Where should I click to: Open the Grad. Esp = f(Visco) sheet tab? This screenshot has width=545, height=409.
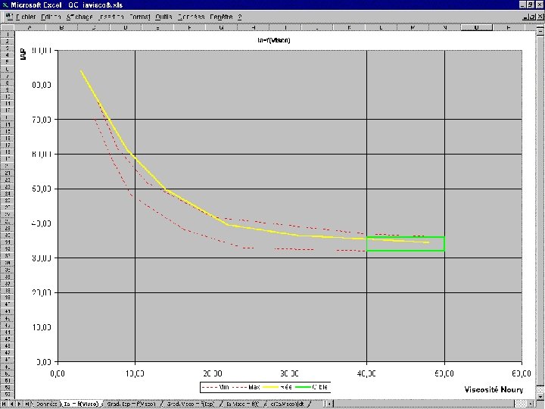[x=131, y=404]
